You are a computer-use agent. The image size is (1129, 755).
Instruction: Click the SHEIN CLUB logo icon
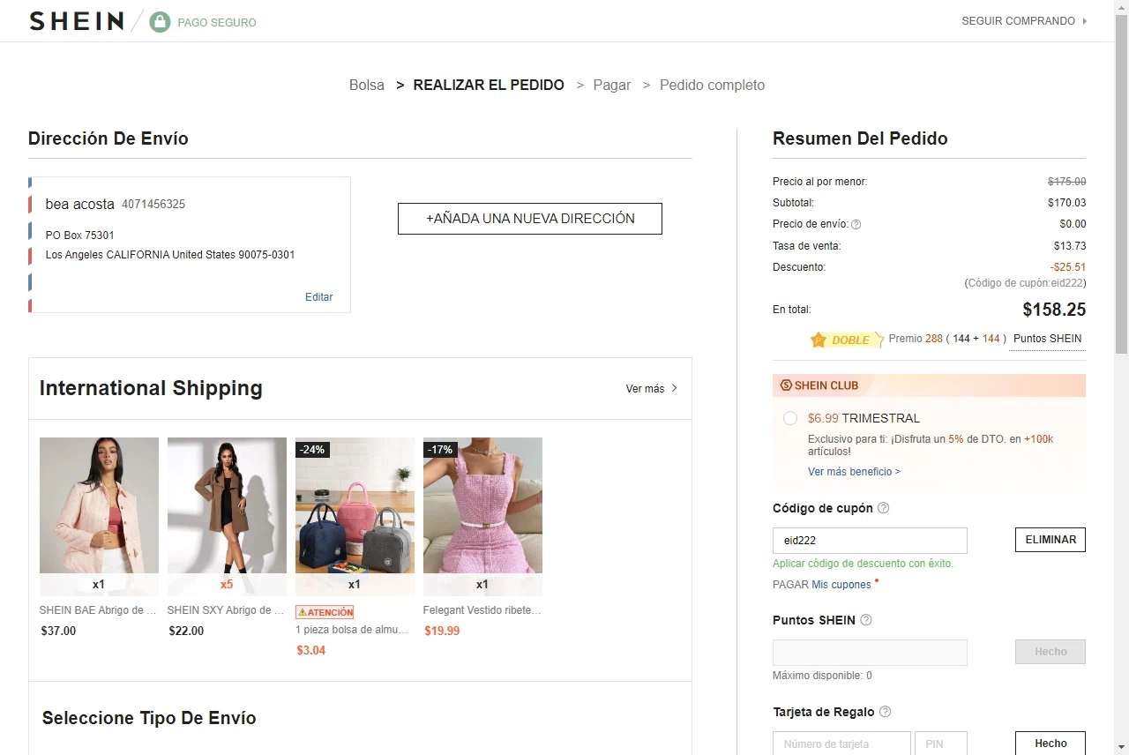[x=786, y=385]
